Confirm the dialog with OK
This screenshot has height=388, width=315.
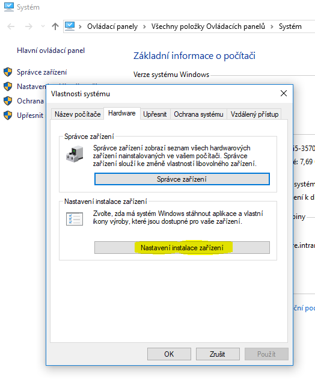point(169,354)
